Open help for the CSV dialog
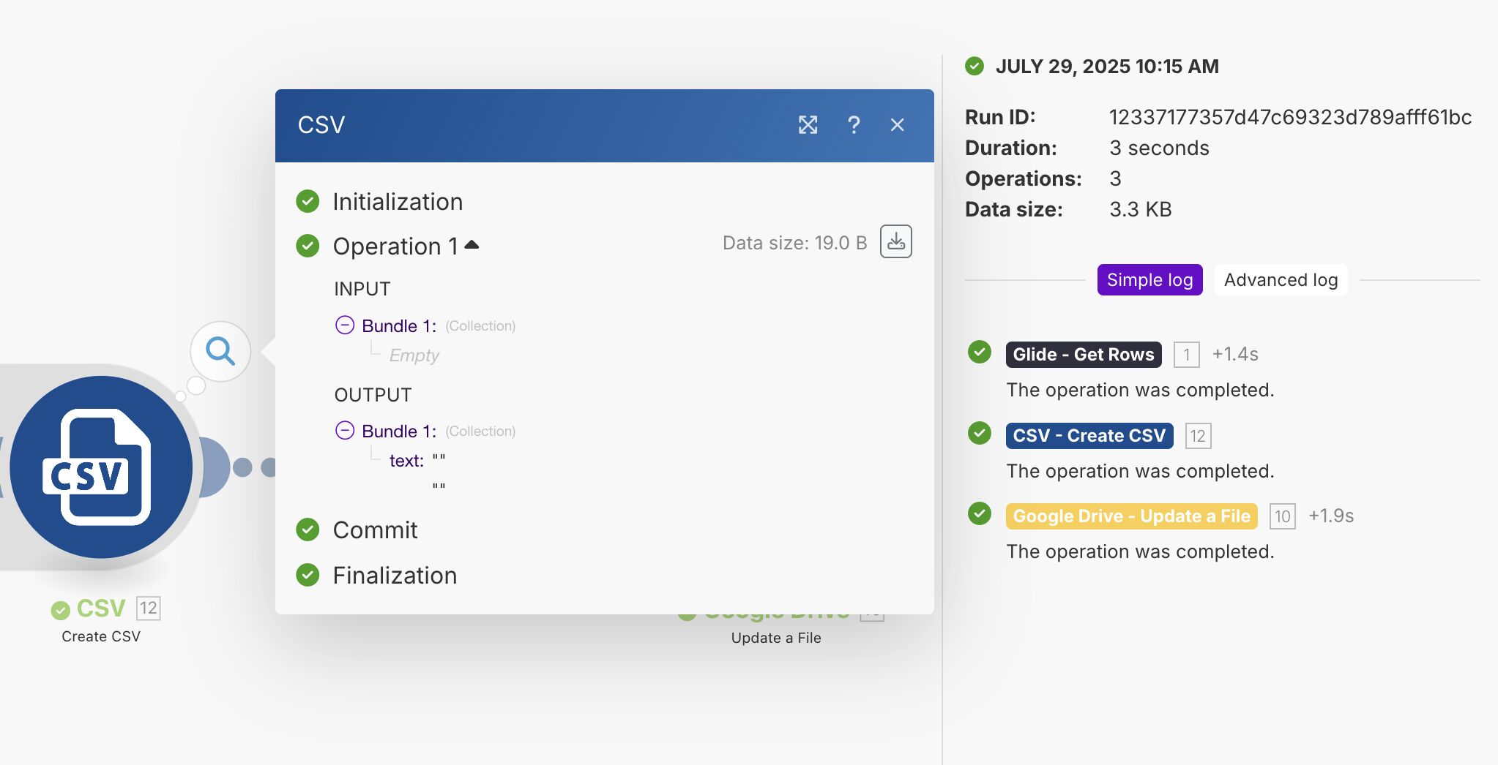This screenshot has height=765, width=1498. (854, 125)
